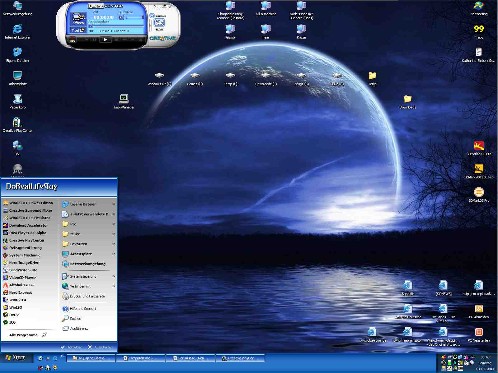Select the Windows XP (C) drive icon
Screen dimensions: 498x373
(159, 78)
